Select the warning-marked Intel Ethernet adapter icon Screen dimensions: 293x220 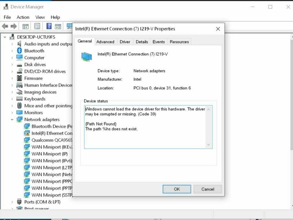(x=27, y=133)
